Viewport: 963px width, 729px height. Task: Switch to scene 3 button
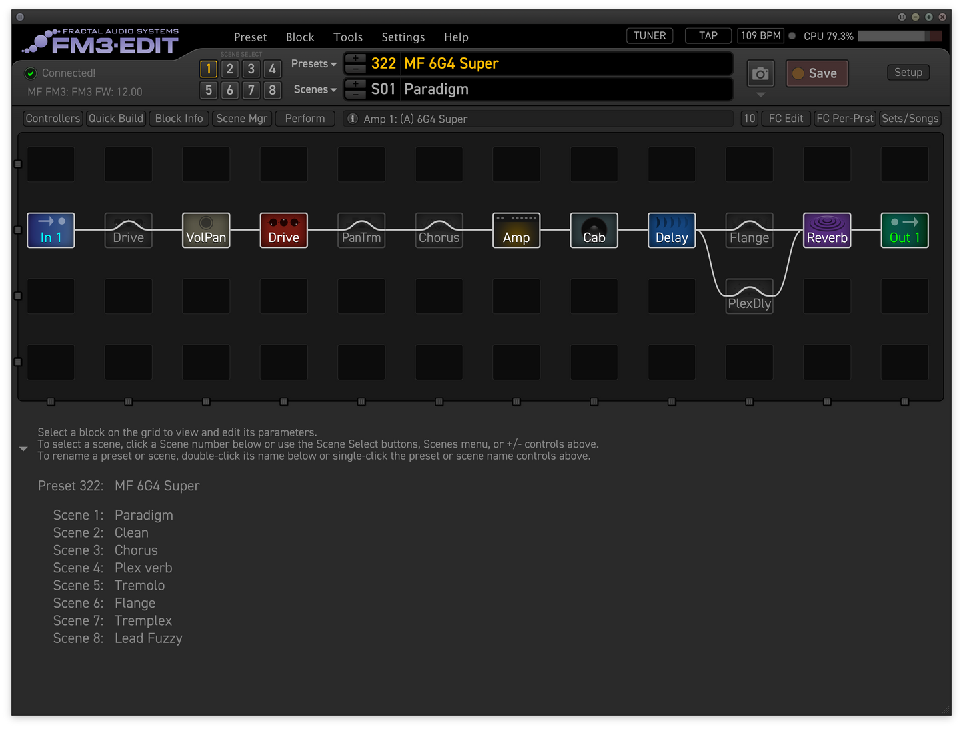point(251,69)
